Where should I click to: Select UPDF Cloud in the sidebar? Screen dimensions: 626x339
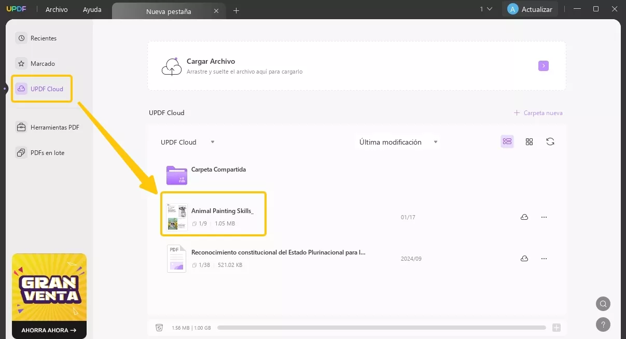41,89
